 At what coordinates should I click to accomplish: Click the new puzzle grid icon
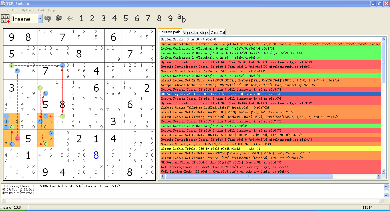click(x=5, y=19)
